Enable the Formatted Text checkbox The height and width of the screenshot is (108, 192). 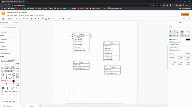tap(170, 50)
